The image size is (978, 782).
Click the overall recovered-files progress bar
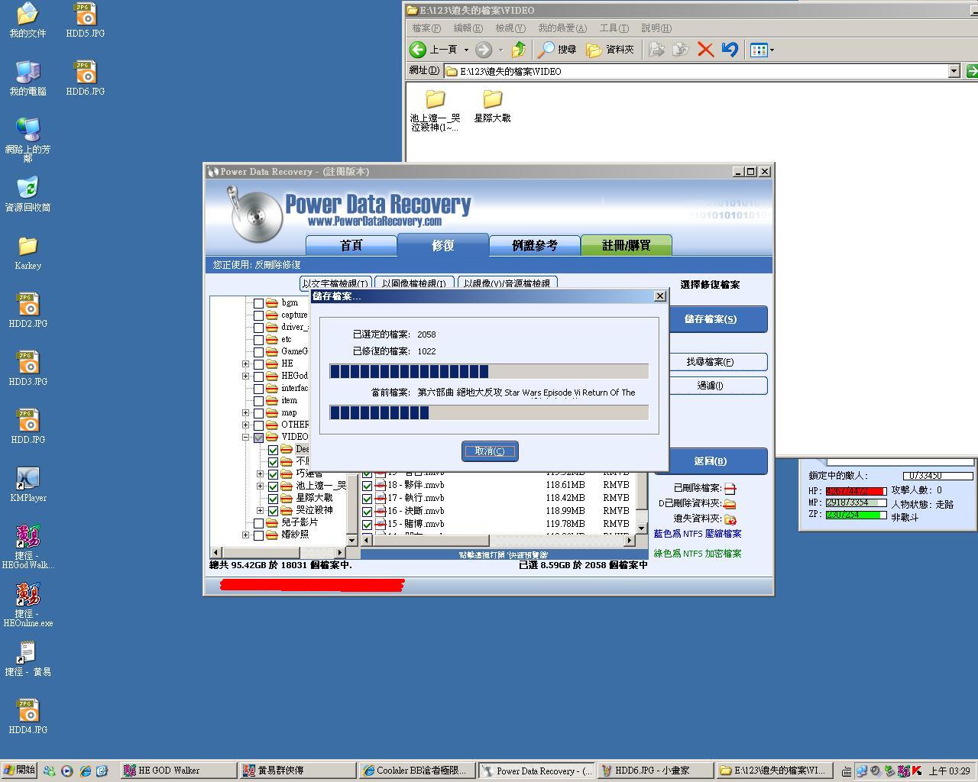(489, 371)
